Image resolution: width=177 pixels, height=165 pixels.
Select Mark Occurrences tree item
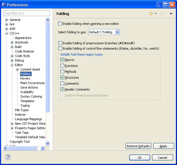point(32,83)
